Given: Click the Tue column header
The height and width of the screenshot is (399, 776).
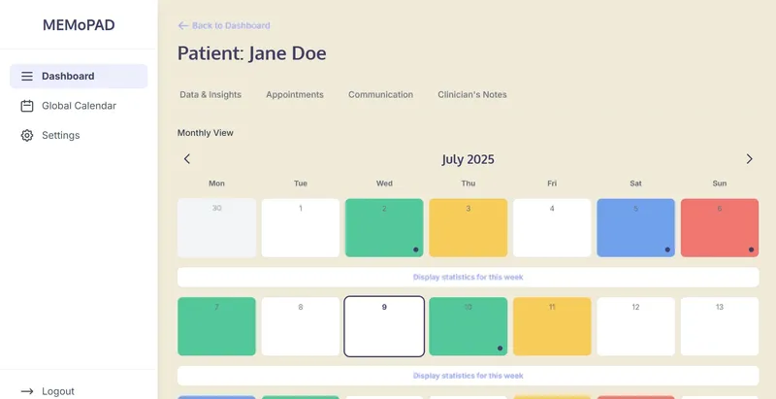Looking at the screenshot, I should coord(301,183).
